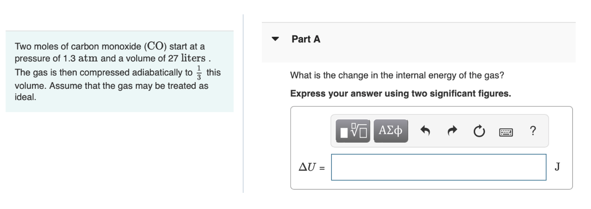591x209 pixels.
Task: Open help with the question mark icon
Action: tap(533, 131)
